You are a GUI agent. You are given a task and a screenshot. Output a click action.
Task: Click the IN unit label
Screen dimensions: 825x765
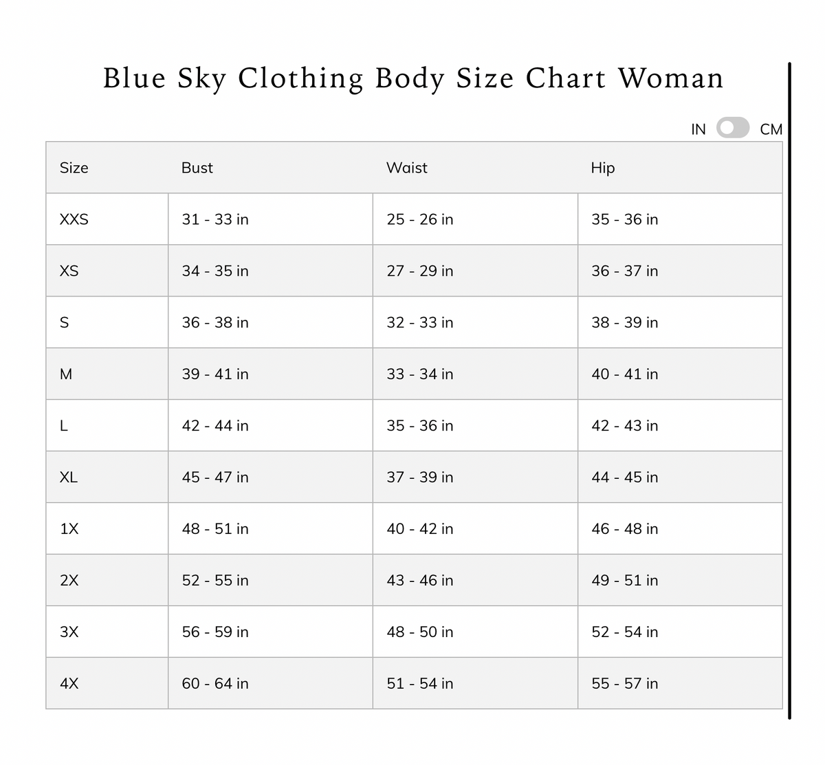click(698, 129)
